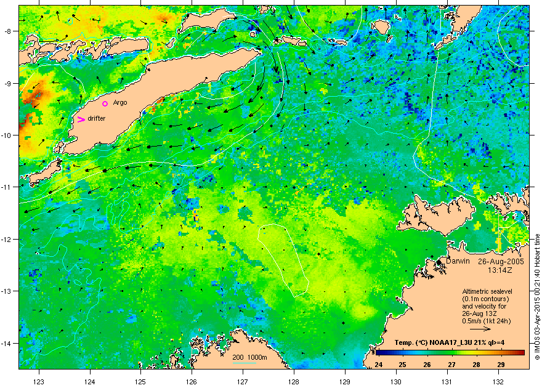Click the "13:14Z" time text
The height and width of the screenshot is (388, 542).
click(500, 270)
